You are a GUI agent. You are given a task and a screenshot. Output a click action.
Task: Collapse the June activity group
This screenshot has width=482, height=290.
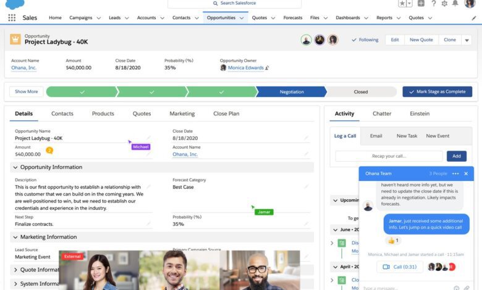point(336,230)
